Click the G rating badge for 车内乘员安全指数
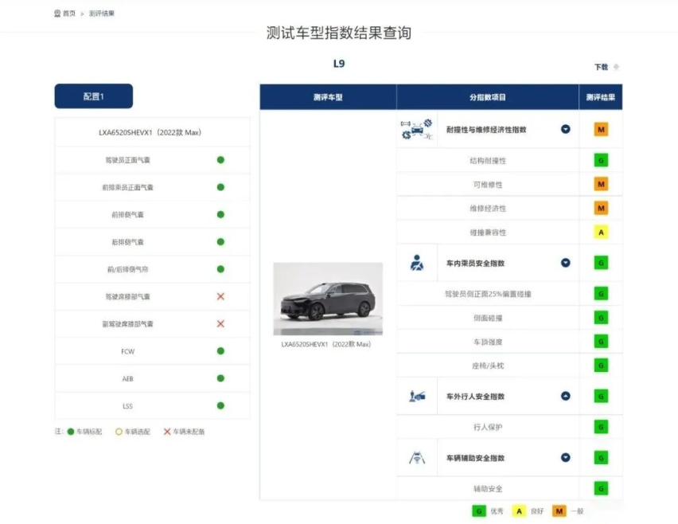678x524 pixels. click(x=601, y=263)
